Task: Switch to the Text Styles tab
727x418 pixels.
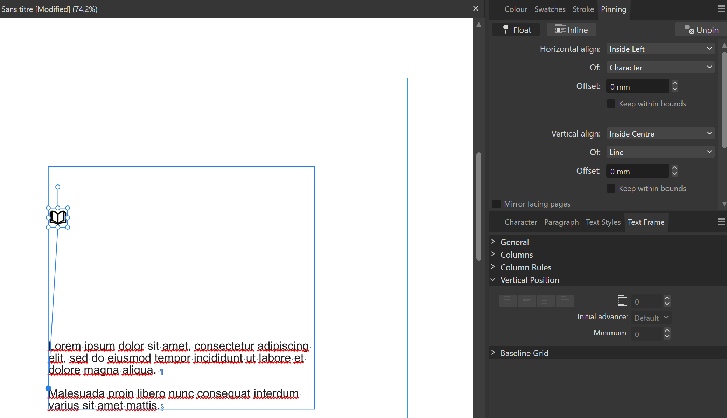Action: click(603, 222)
